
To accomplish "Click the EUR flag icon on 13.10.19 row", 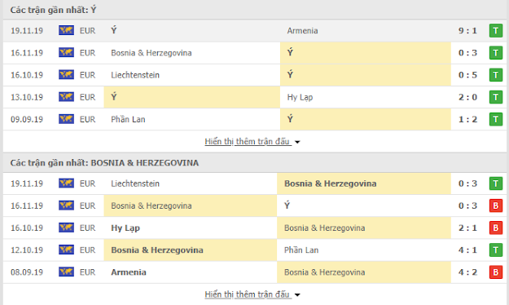I will pyautogui.click(x=66, y=97).
